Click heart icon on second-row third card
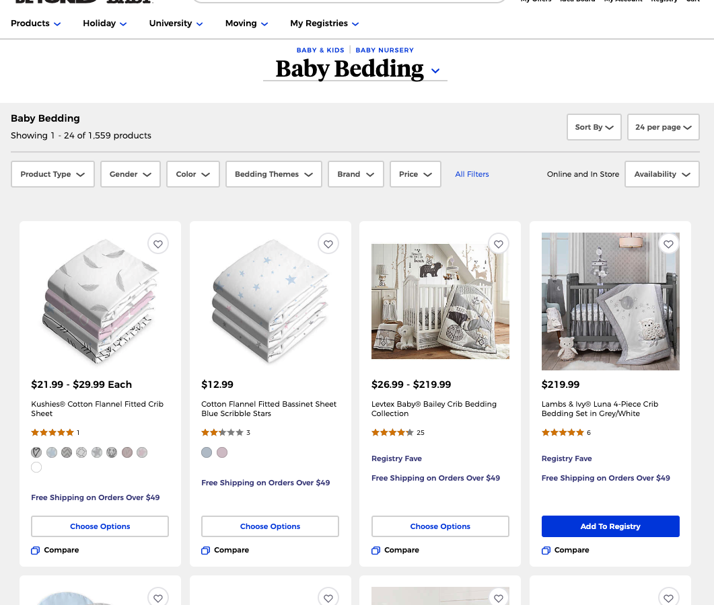Image resolution: width=714 pixels, height=605 pixels. click(499, 598)
